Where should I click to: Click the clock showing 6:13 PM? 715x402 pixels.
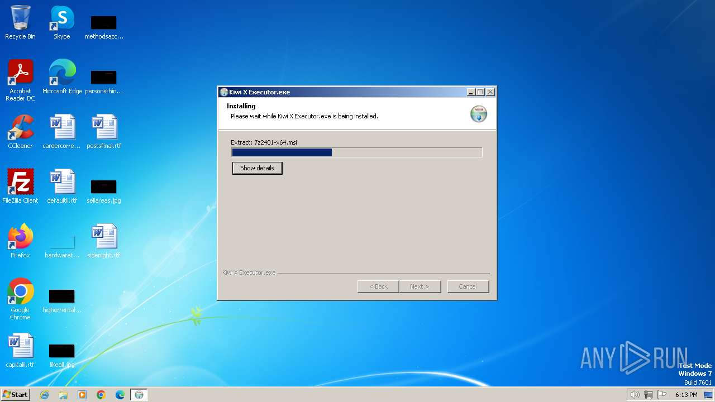pyautogui.click(x=686, y=395)
